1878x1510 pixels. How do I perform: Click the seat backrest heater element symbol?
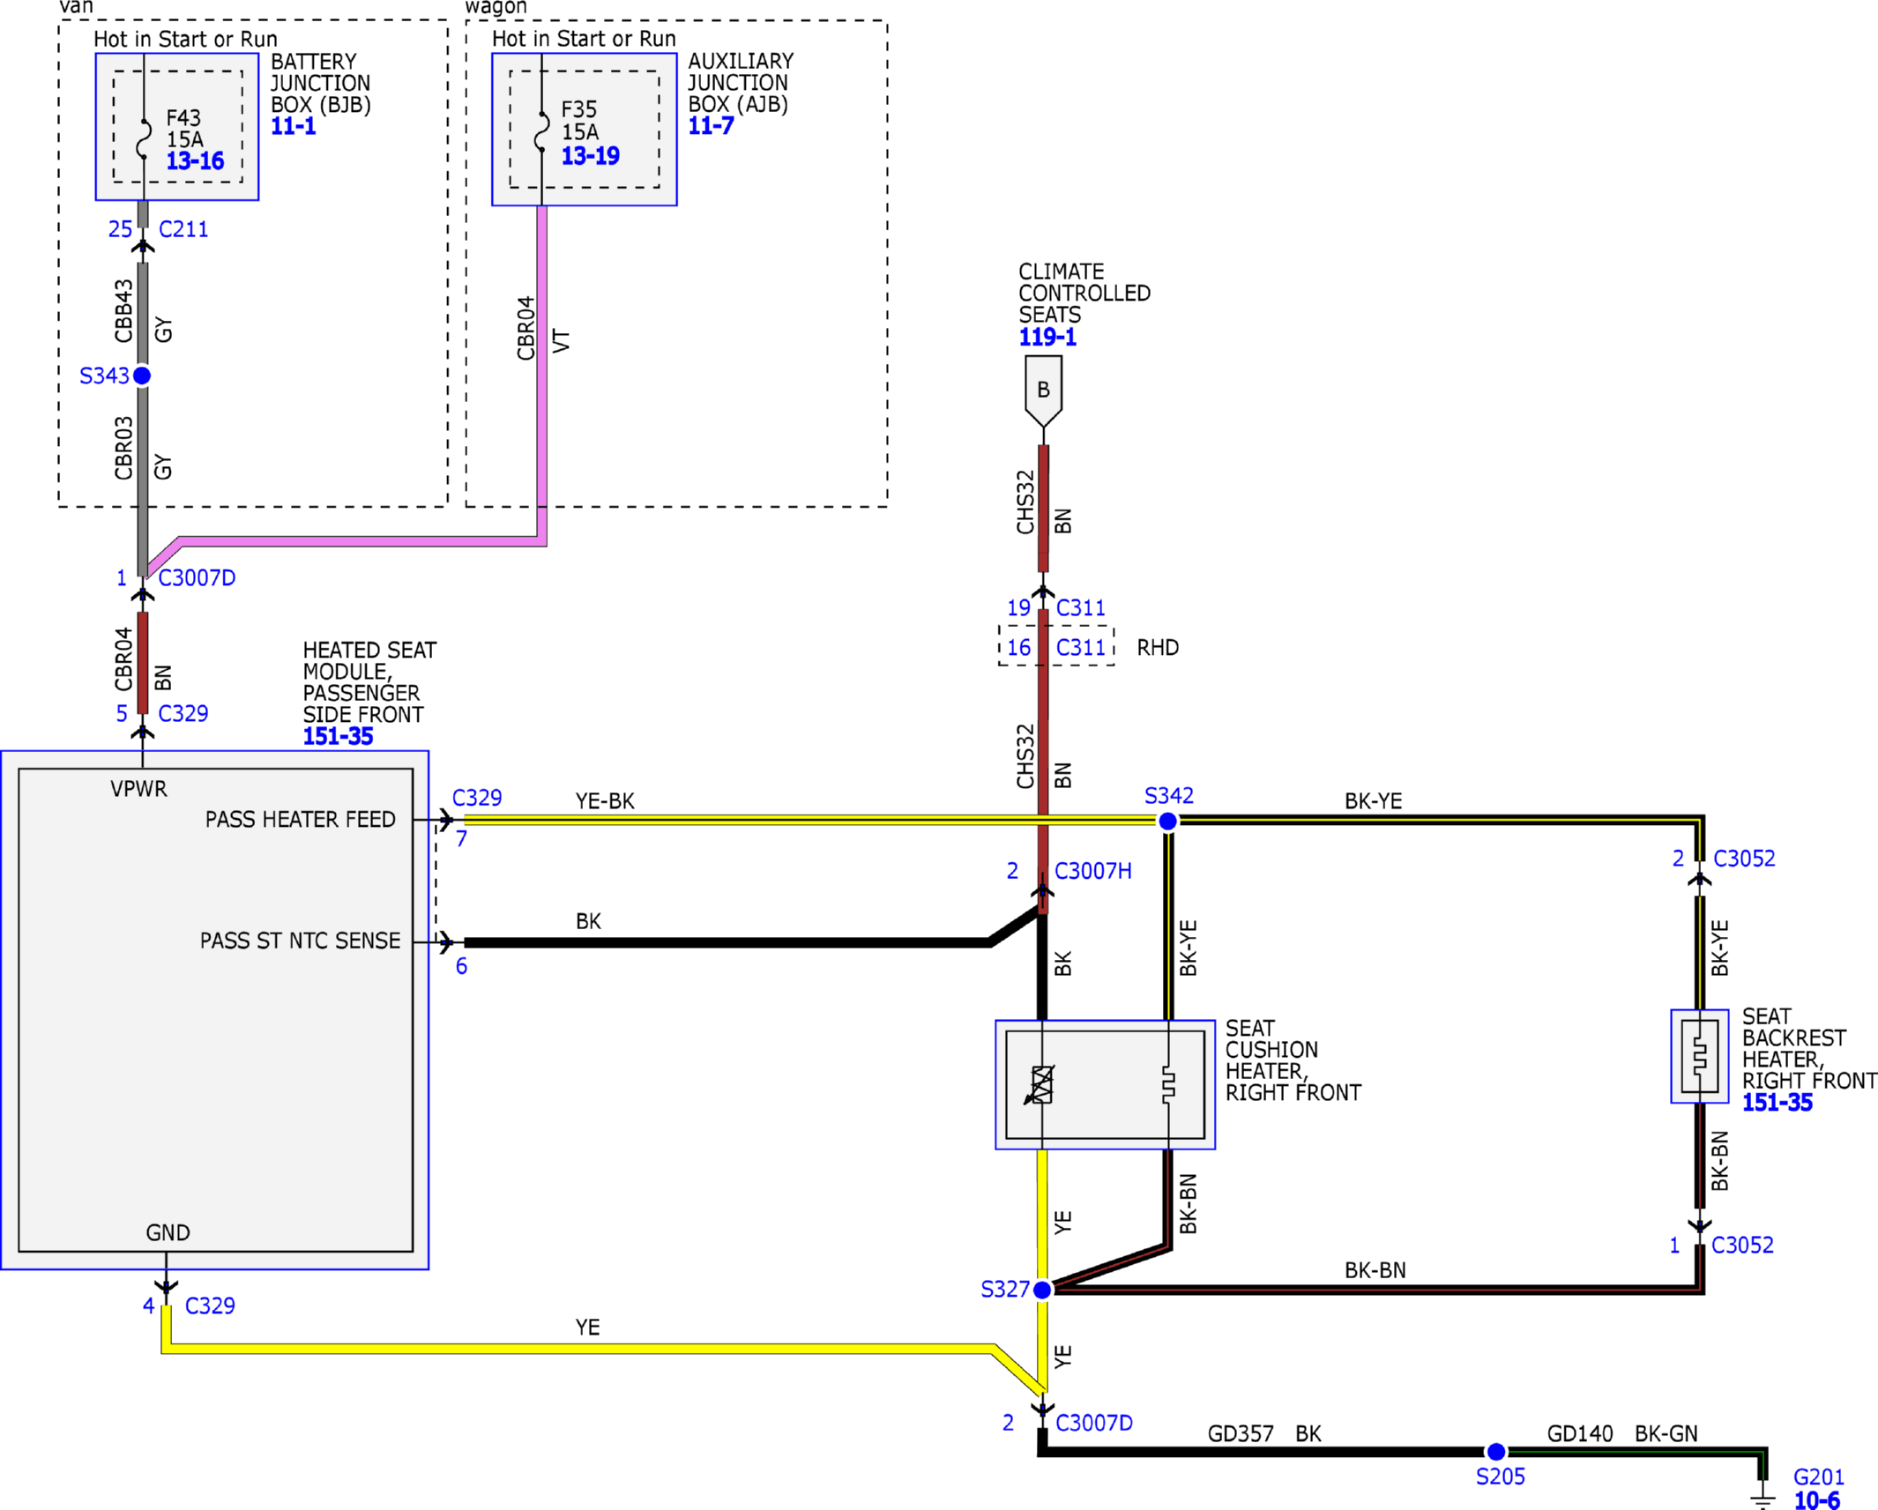1699,1056
